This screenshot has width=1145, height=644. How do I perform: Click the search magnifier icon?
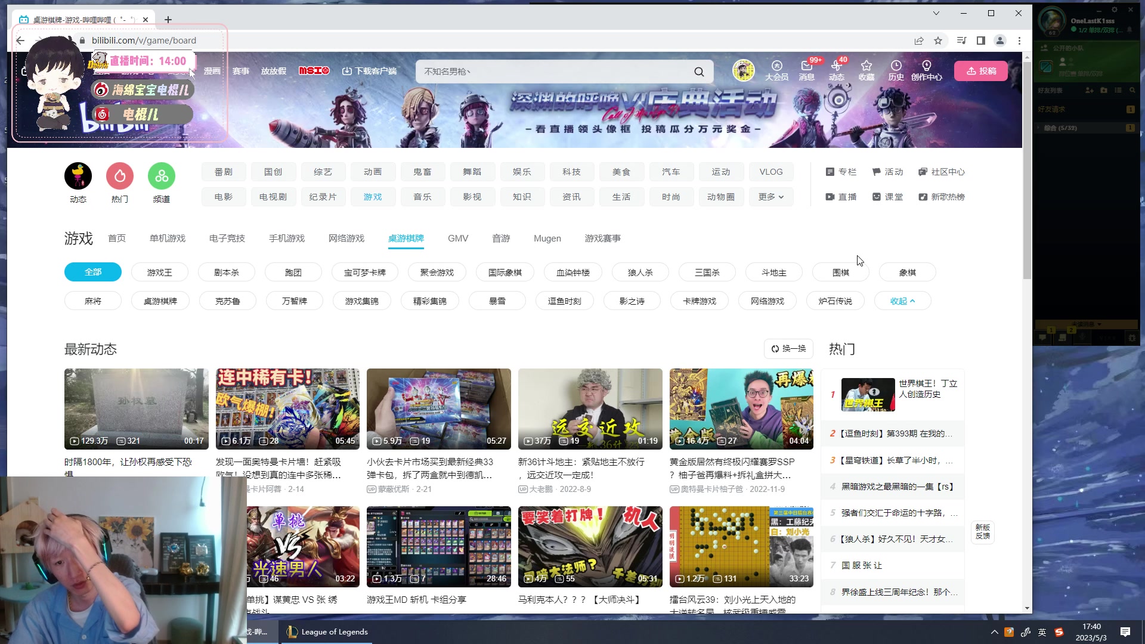coord(699,72)
